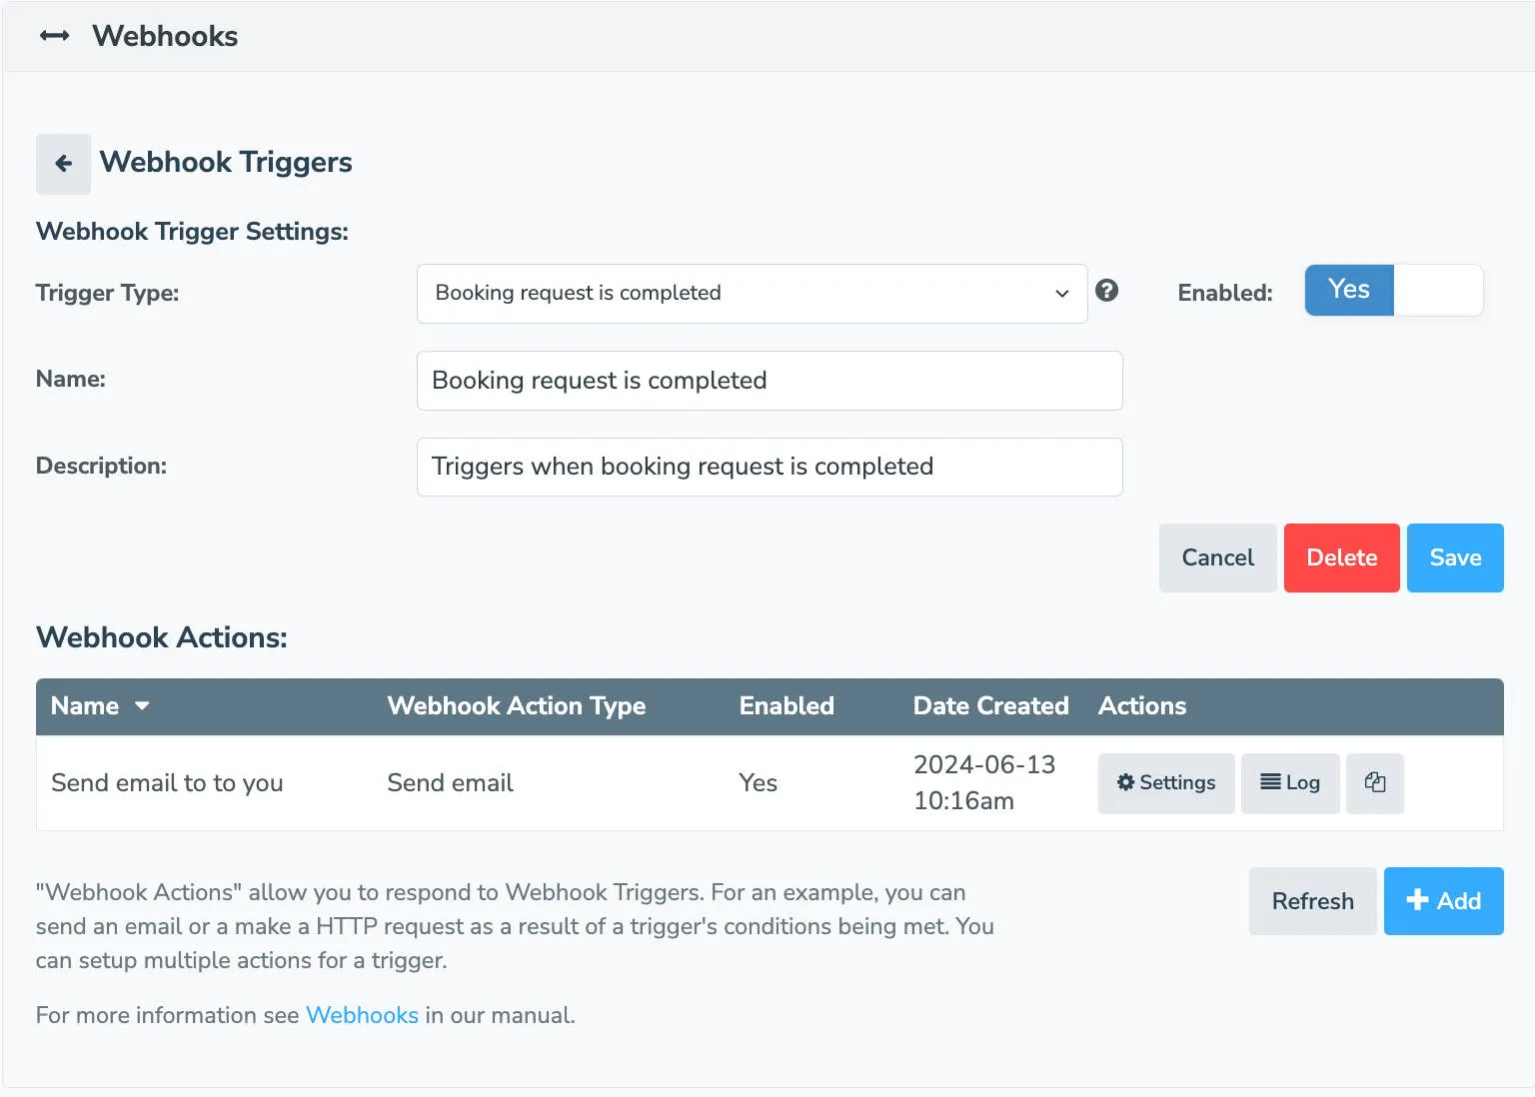This screenshot has width=1535, height=1097.
Task: Save the webhook trigger settings
Action: (x=1455, y=557)
